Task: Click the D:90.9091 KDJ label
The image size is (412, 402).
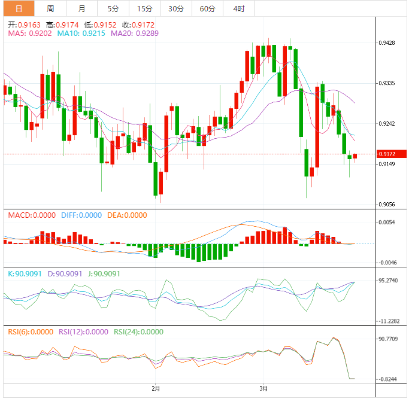Action: pos(65,274)
